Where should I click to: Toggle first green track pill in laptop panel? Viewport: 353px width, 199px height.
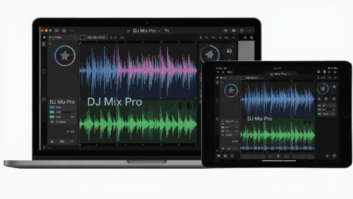[x=52, y=112]
